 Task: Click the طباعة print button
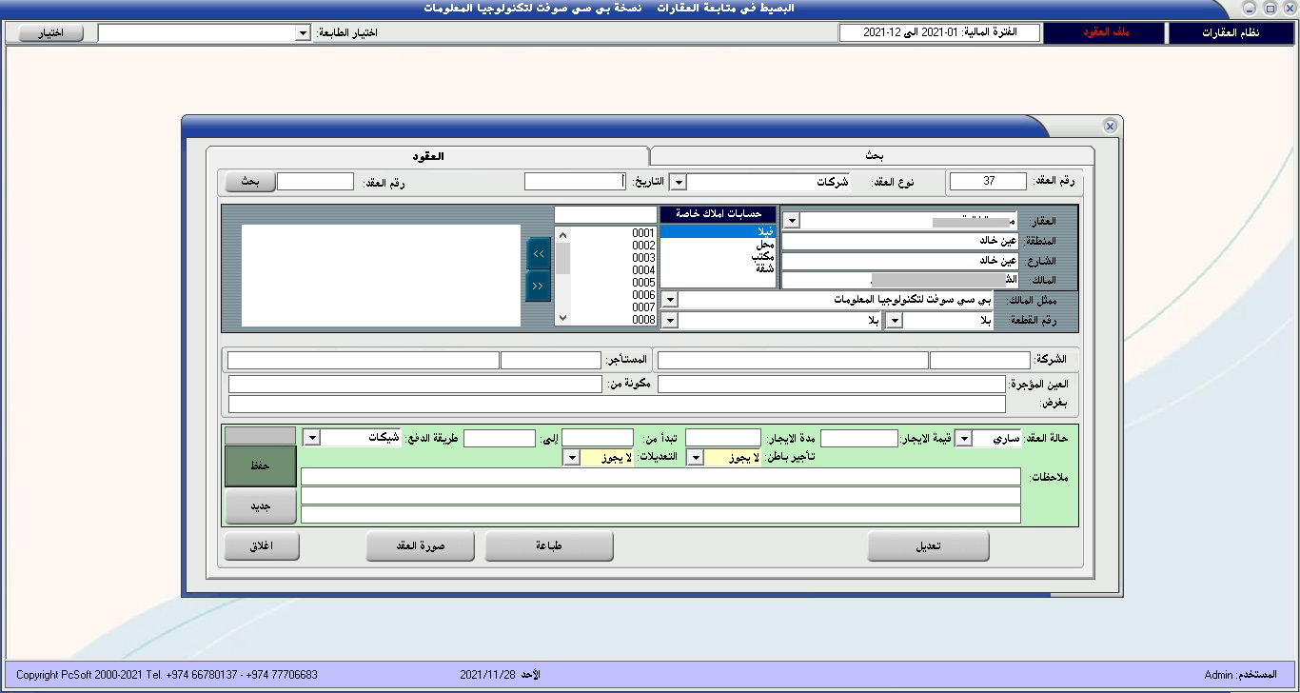(x=549, y=546)
